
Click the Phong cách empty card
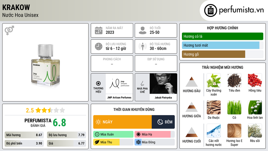112,63
